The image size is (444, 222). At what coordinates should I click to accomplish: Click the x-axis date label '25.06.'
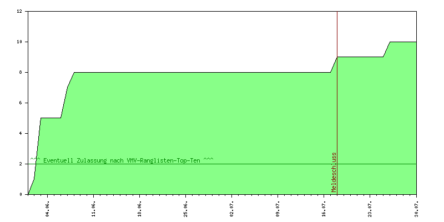pyautogui.click(x=186, y=209)
